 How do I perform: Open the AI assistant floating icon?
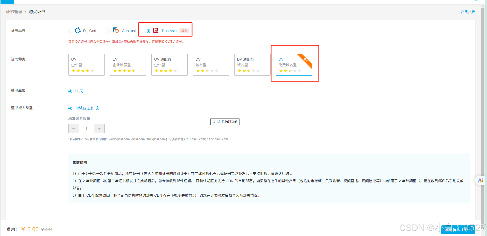click(480, 180)
